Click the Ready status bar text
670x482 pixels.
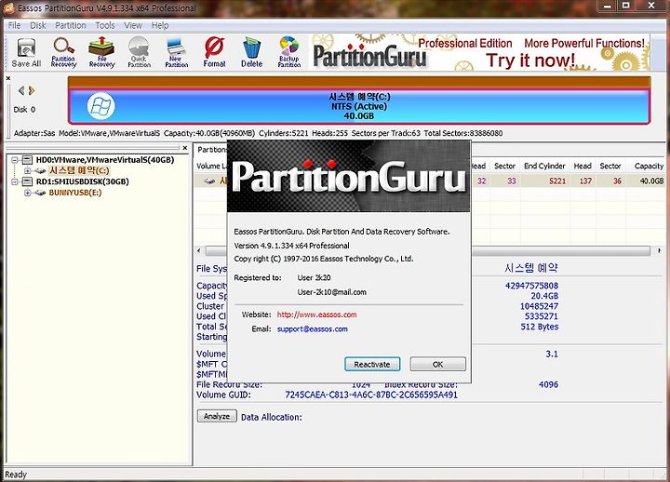(16, 475)
